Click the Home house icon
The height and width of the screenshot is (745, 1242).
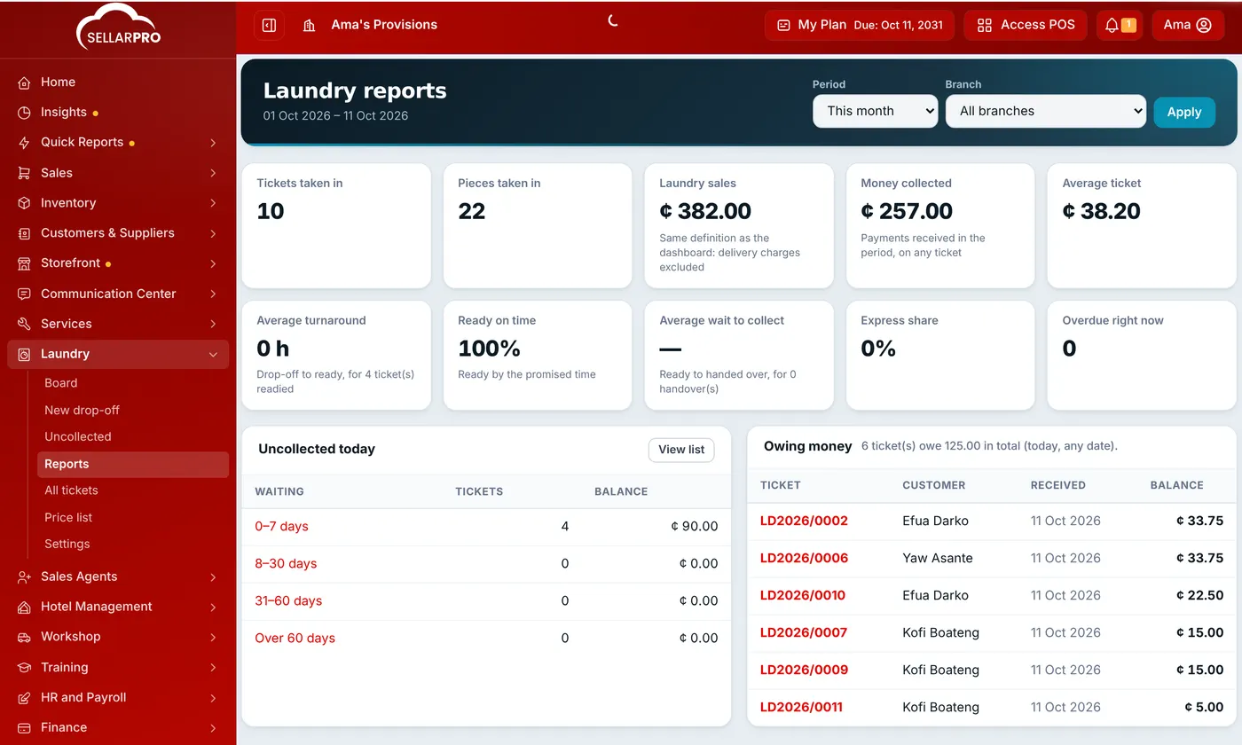(x=25, y=82)
